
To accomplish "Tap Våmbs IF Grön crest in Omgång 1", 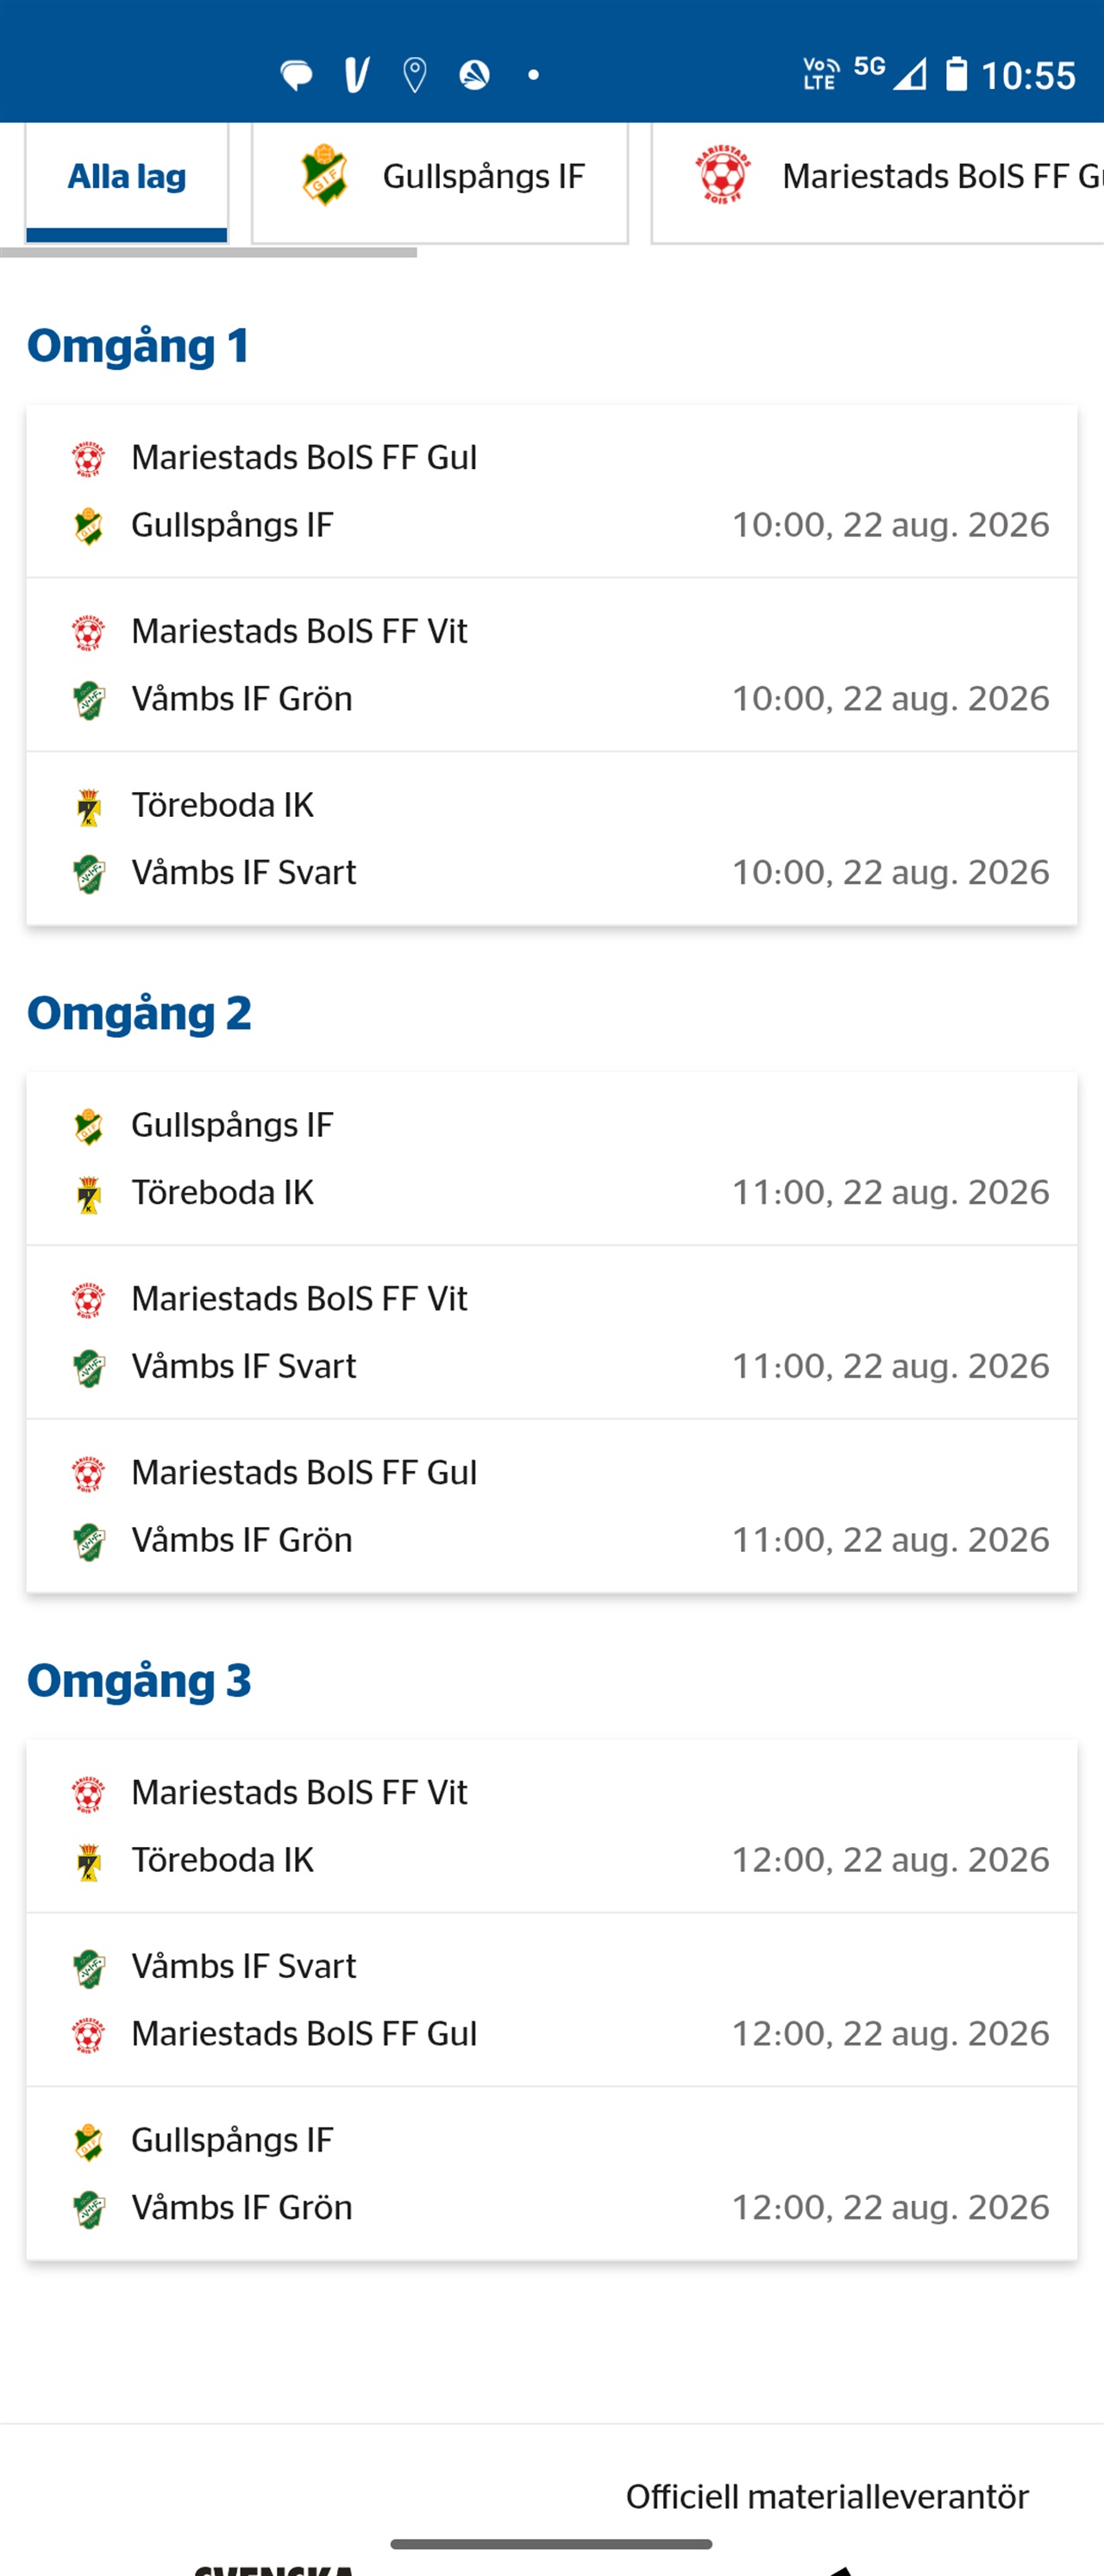I will [89, 699].
